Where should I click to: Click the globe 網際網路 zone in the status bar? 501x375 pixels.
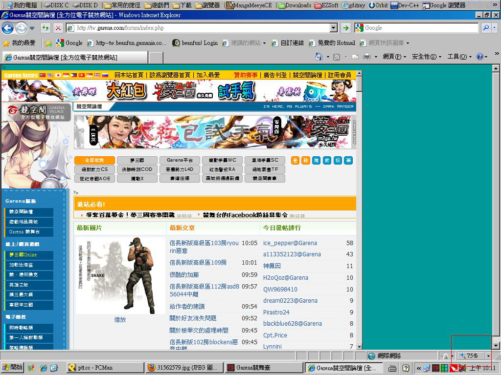point(385,356)
